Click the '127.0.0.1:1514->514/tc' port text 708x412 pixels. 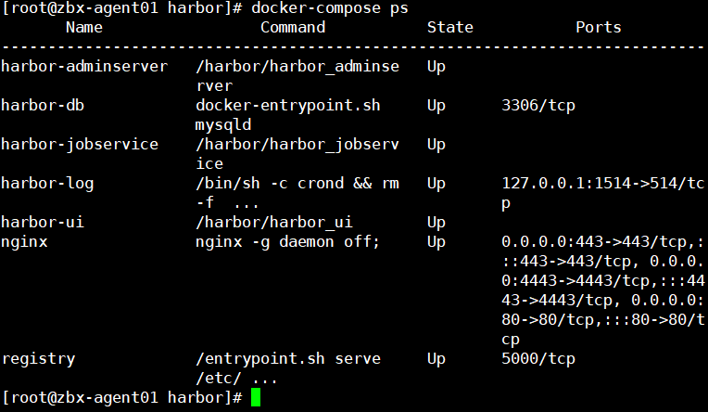[x=602, y=183]
